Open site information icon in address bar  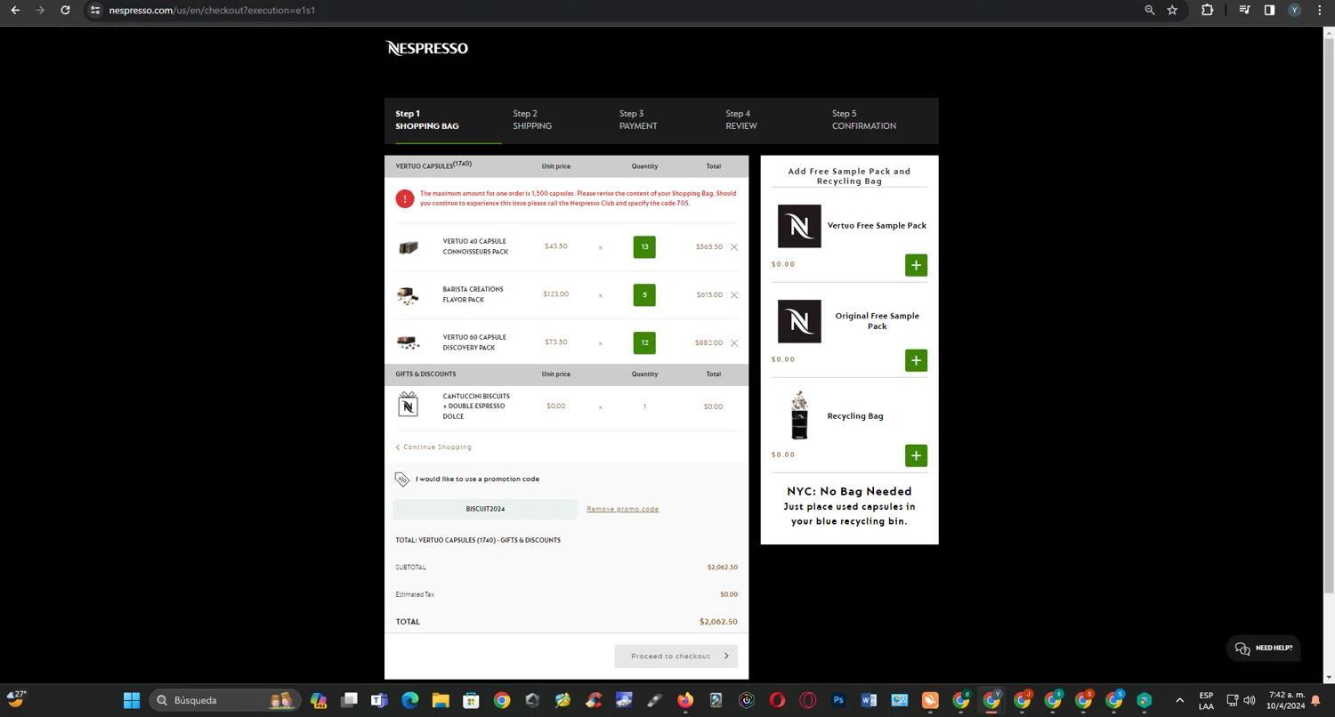(95, 10)
